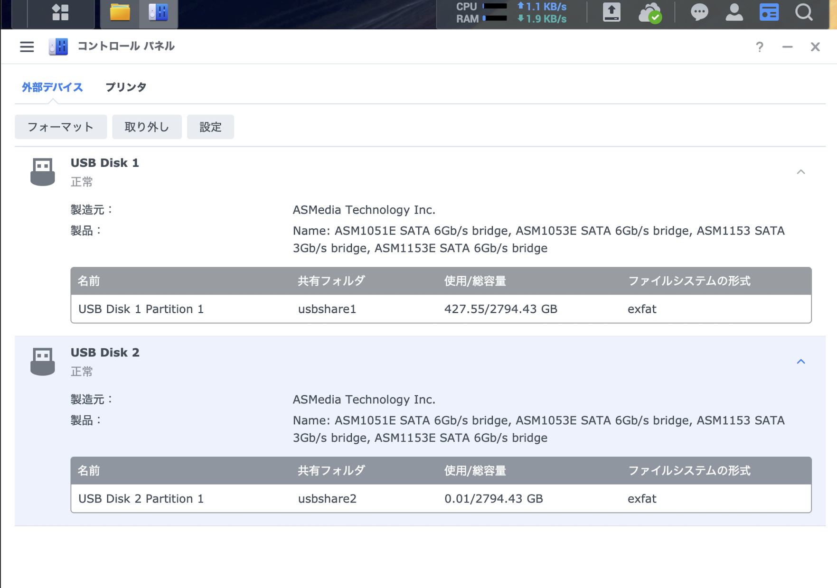Open the widgets panel icon
The image size is (837, 588).
coord(769,13)
